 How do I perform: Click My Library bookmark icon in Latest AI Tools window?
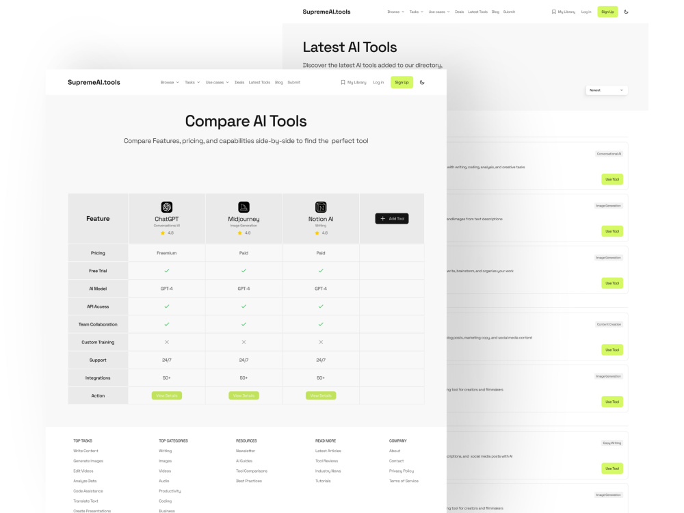tap(553, 12)
